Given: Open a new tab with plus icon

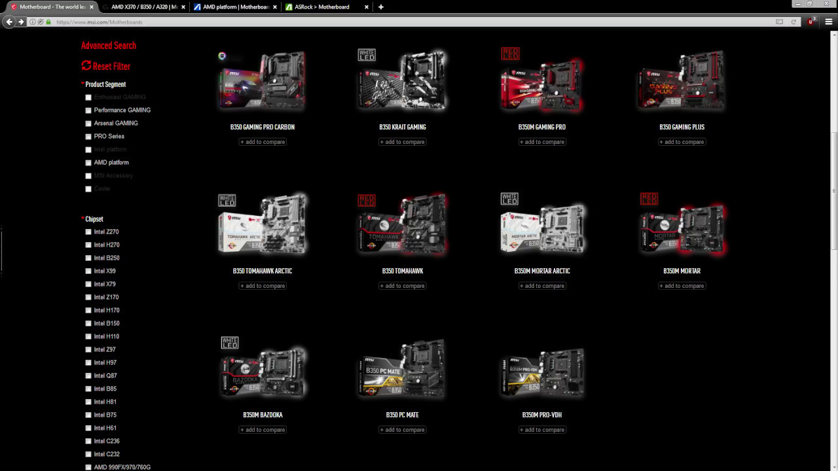Looking at the screenshot, I should 381,7.
